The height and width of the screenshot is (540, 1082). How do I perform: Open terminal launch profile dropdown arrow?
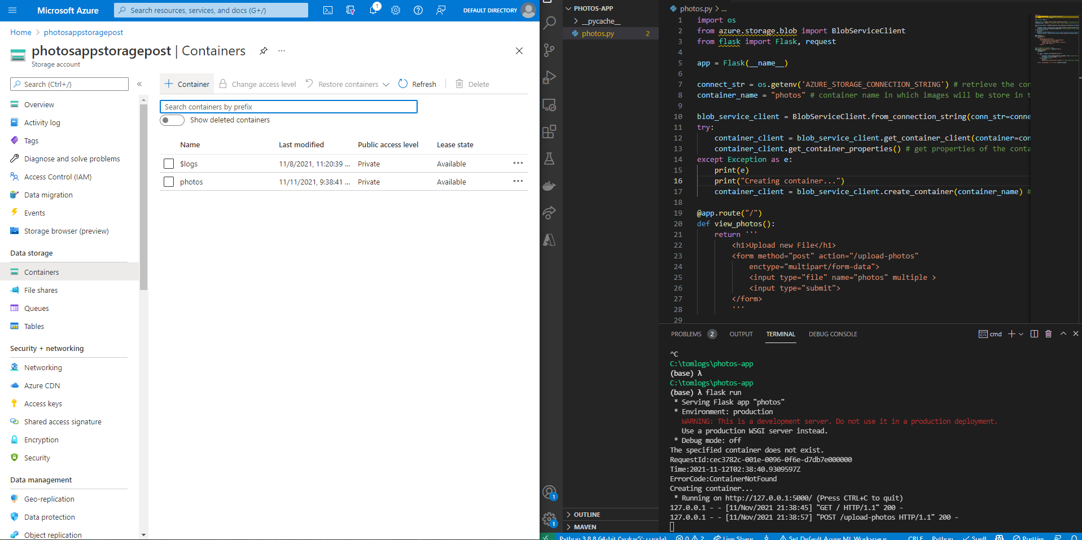(x=1021, y=334)
